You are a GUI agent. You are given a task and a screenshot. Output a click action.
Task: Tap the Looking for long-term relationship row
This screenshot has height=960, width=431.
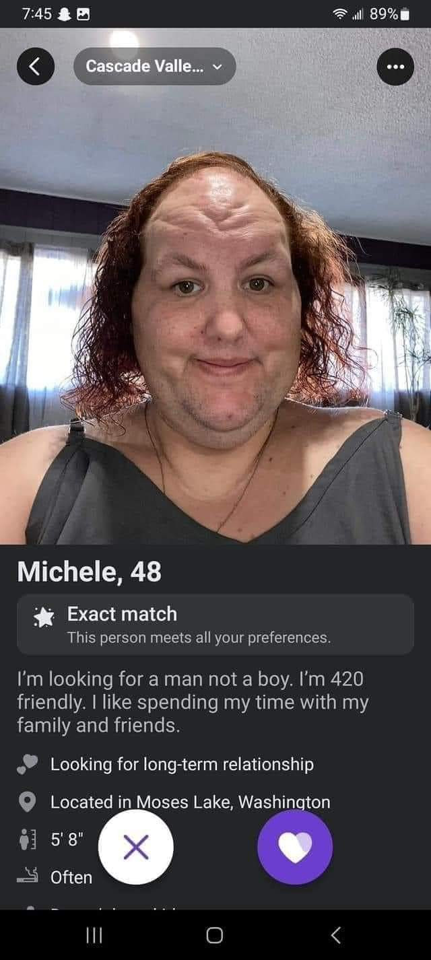[166, 764]
